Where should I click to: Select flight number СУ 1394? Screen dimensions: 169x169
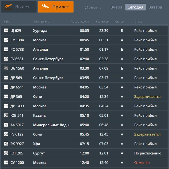tap(17, 40)
